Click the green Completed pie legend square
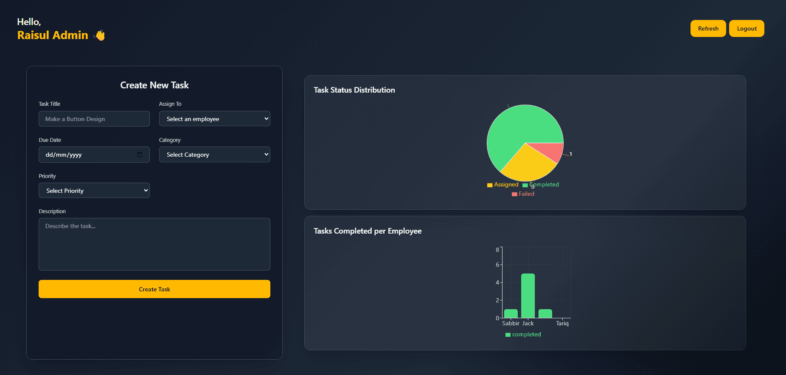786x375 pixels. pyautogui.click(x=525, y=185)
